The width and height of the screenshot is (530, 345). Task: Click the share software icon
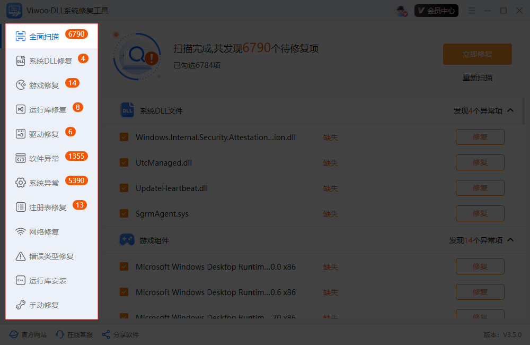click(106, 335)
